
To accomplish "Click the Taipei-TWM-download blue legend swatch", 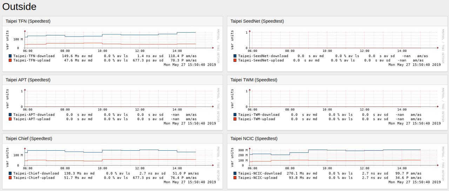I will tap(235, 115).
